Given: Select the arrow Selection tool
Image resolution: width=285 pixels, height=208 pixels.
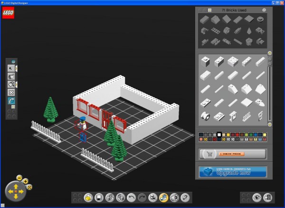Looking at the screenshot, I should [x=11, y=68].
